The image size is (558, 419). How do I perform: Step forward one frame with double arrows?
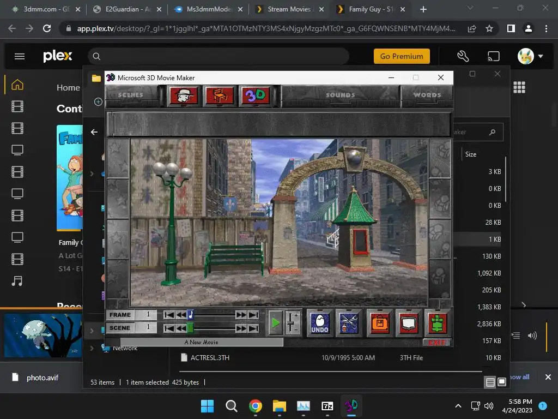tap(241, 315)
